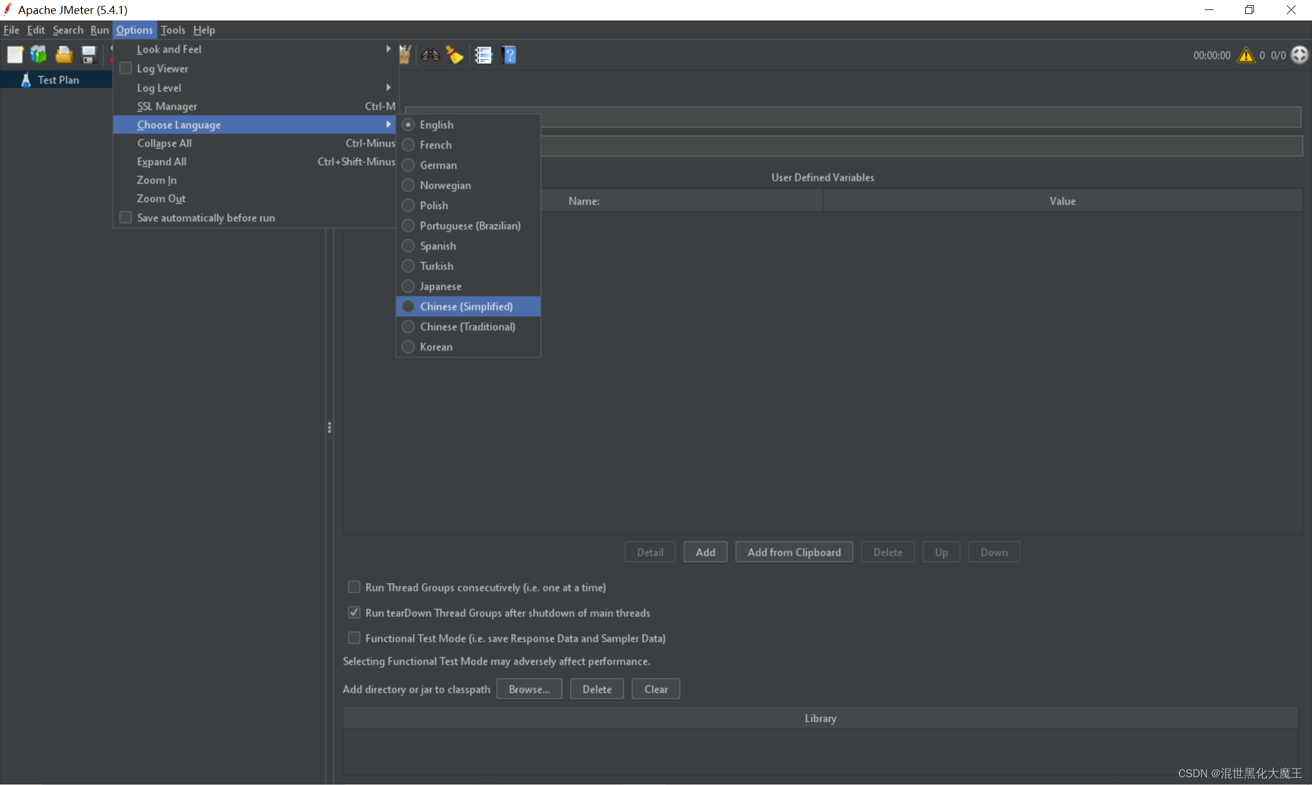
Task: Check Run Thread Groups consecutively
Action: tap(354, 587)
